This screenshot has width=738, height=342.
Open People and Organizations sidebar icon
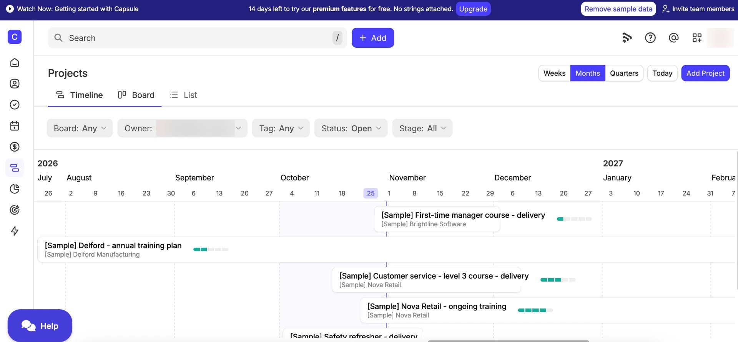(15, 84)
